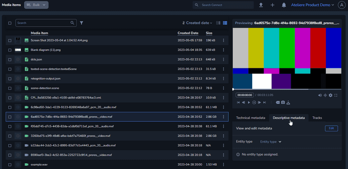348x169 pixels.
Task: Step back one frame
Action: [243, 102]
